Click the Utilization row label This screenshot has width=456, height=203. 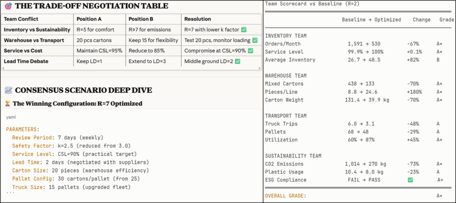[281, 140]
